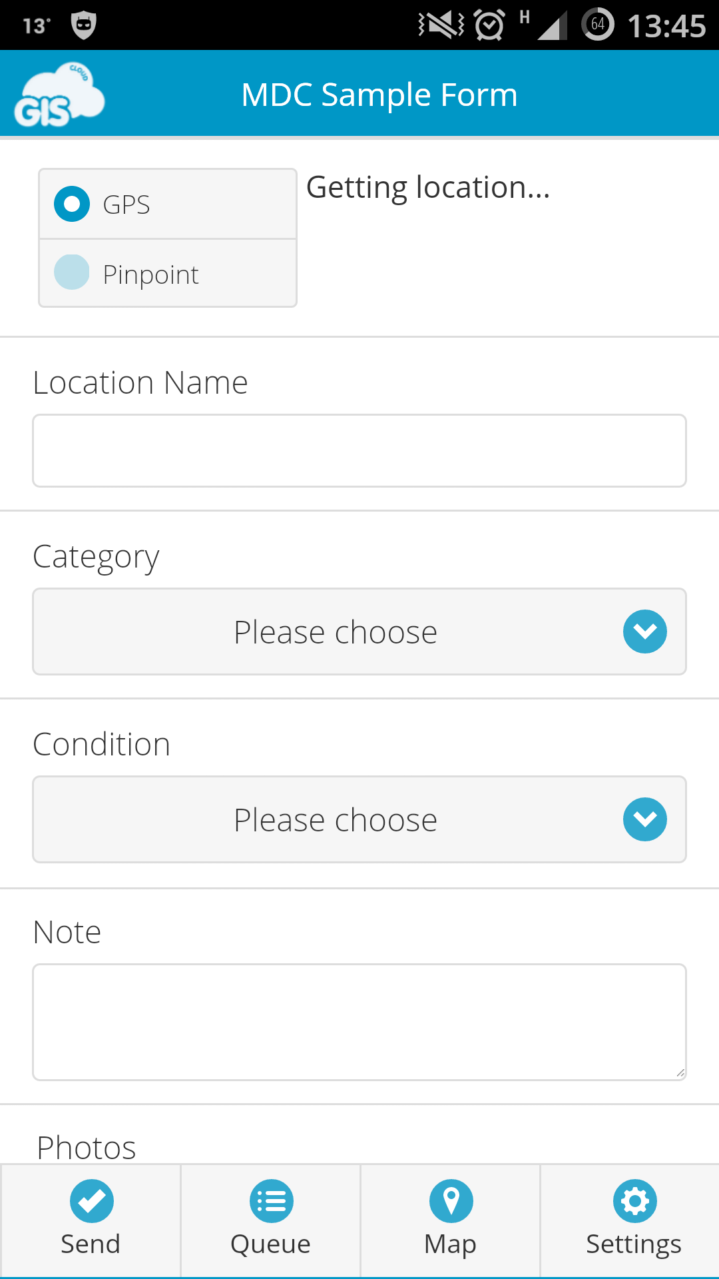
Task: Select the GPS radio button
Action: (x=72, y=204)
